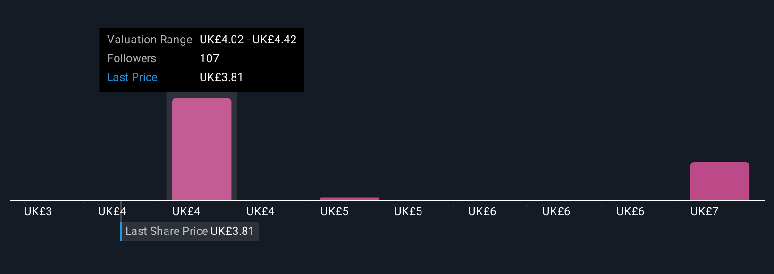Click the UK£5 label just before first UK£6
This screenshot has width=774, height=274.
point(408,211)
